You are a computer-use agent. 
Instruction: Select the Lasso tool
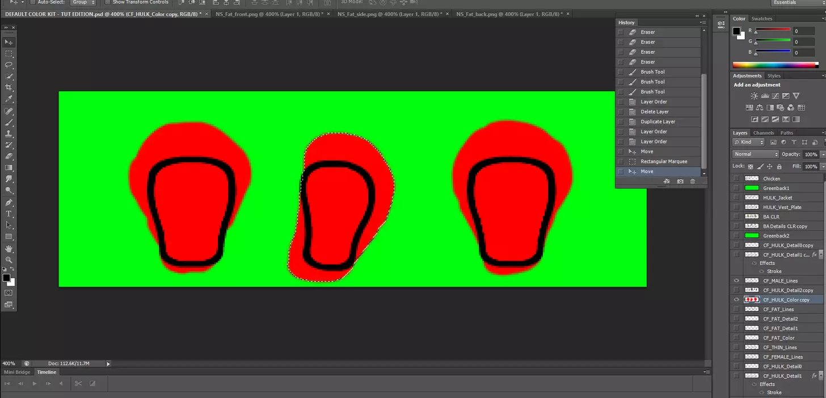pos(9,65)
